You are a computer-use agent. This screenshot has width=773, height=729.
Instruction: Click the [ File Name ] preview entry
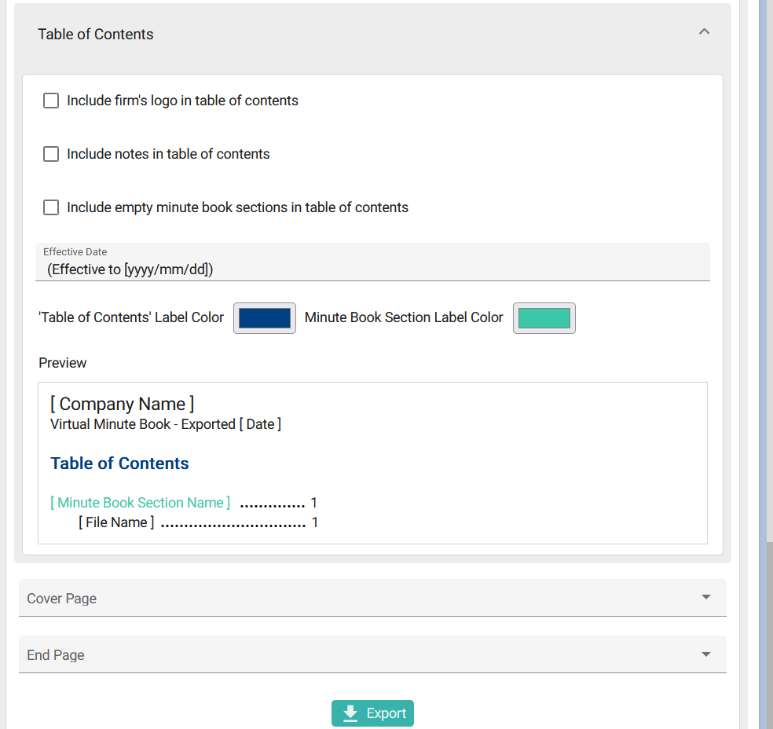coord(116,522)
